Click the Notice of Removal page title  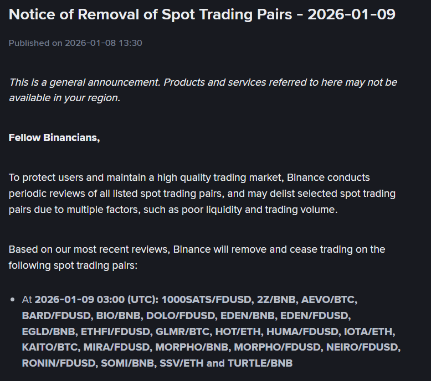coord(202,14)
